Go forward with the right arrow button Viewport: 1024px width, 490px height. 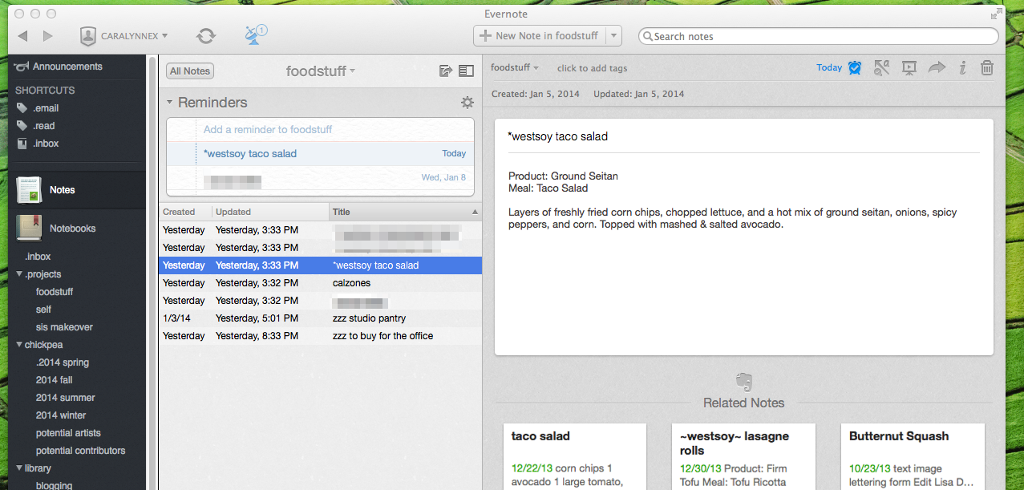[47, 36]
